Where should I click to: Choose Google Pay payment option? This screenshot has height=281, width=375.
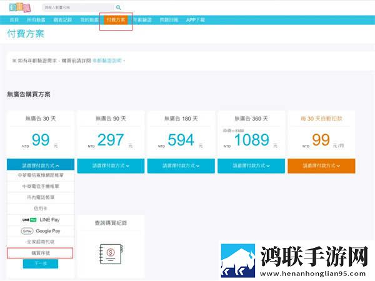(41, 231)
